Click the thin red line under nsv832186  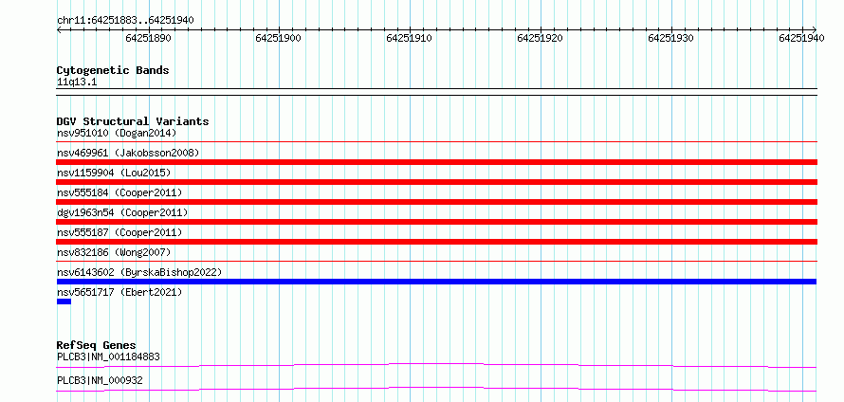(x=436, y=262)
